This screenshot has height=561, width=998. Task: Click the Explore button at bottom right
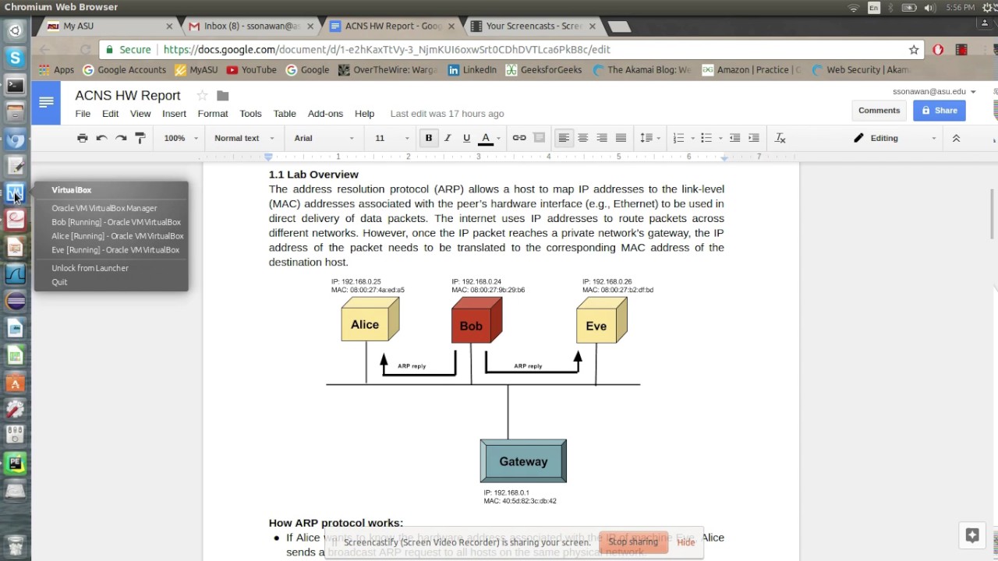(972, 535)
